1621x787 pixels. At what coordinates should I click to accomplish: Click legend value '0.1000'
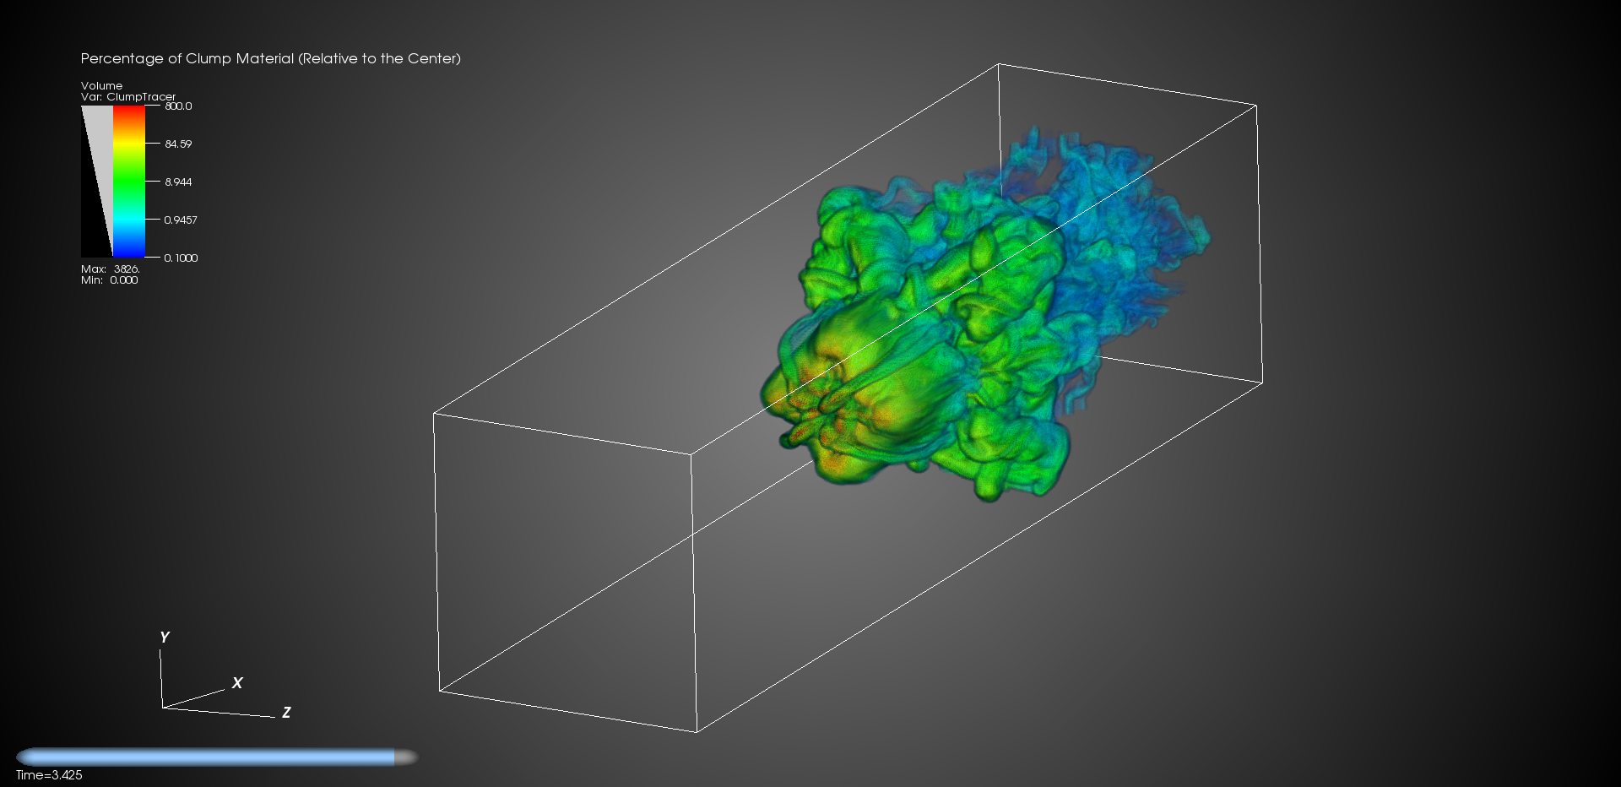[x=181, y=258]
